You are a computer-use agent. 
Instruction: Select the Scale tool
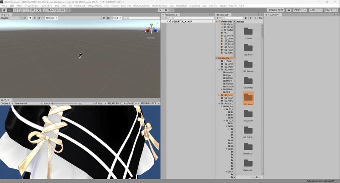point(21,10)
